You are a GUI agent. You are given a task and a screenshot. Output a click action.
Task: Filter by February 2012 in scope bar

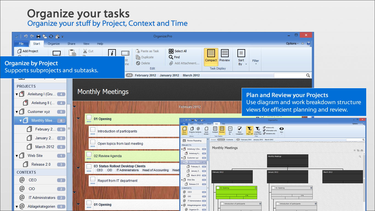[145, 75]
